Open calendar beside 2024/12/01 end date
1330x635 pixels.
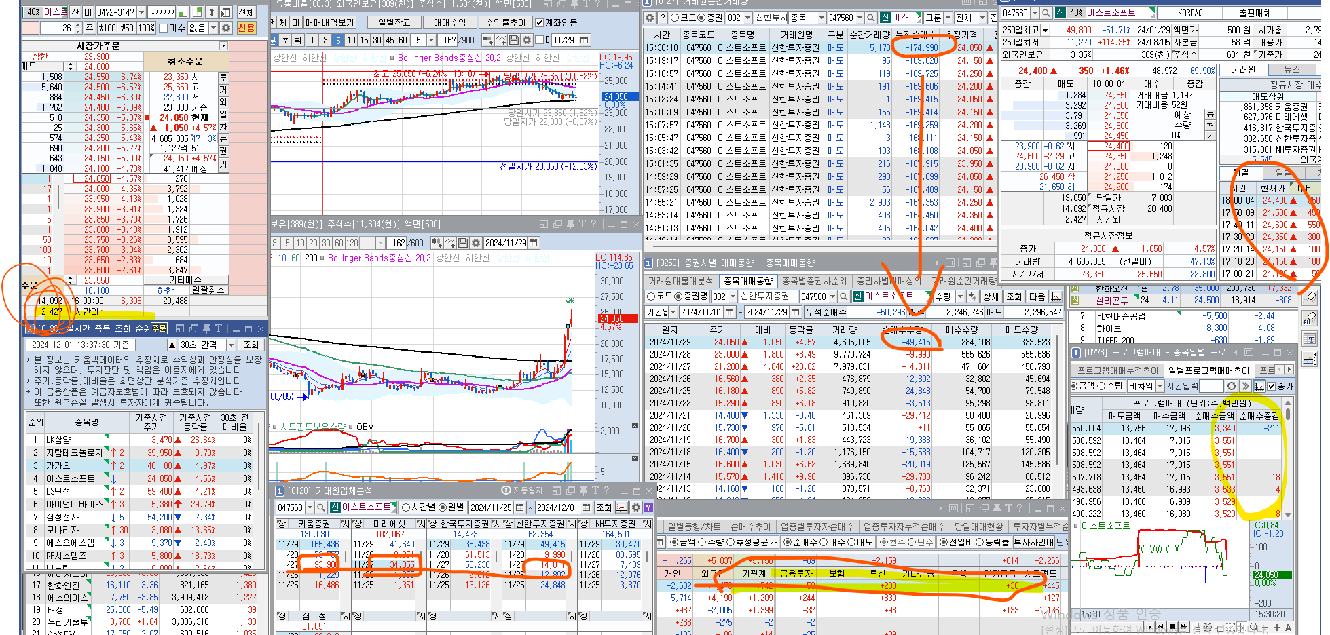[x=586, y=507]
